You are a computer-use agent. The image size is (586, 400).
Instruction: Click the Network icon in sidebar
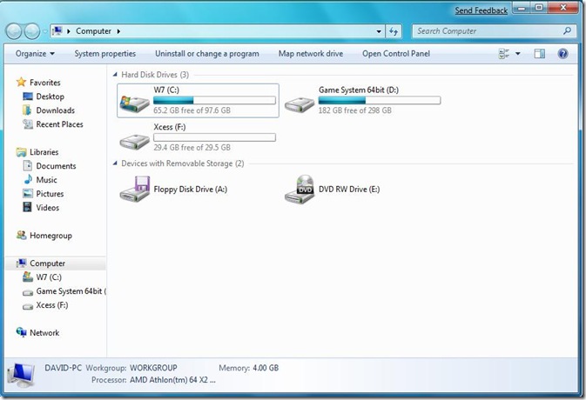coord(21,331)
